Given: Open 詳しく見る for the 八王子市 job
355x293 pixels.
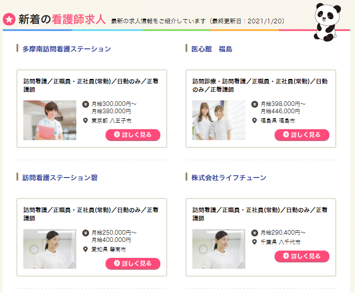Looking at the screenshot, I should (x=133, y=135).
